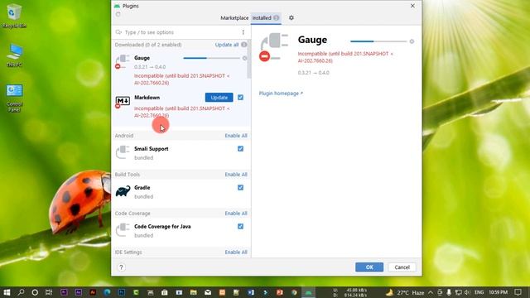Open File Explorer from the taskbar
Screen dimensions: 530x298
tap(193, 292)
